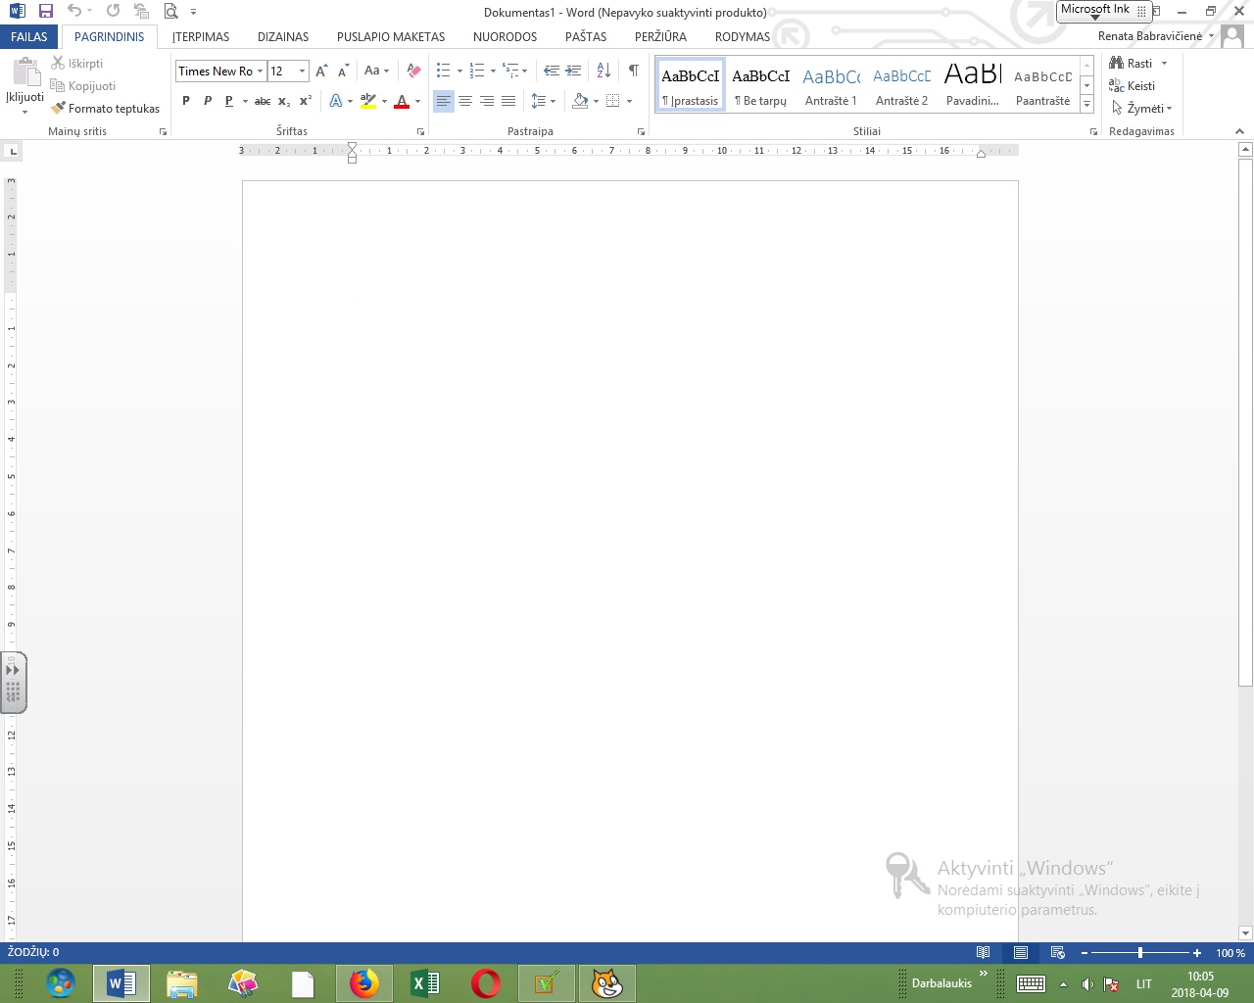1254x1003 pixels.
Task: Toggle underline formatting
Action: point(229,101)
